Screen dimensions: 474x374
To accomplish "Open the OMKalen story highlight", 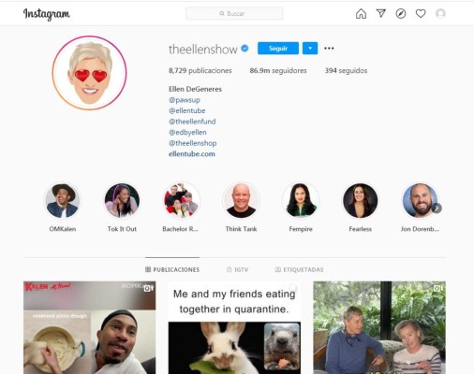I will [62, 208].
